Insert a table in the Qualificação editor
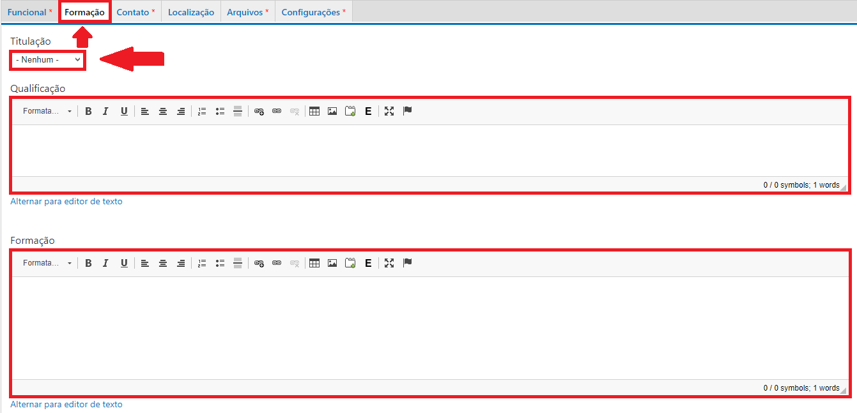Screen dimensions: 857x413 point(314,111)
